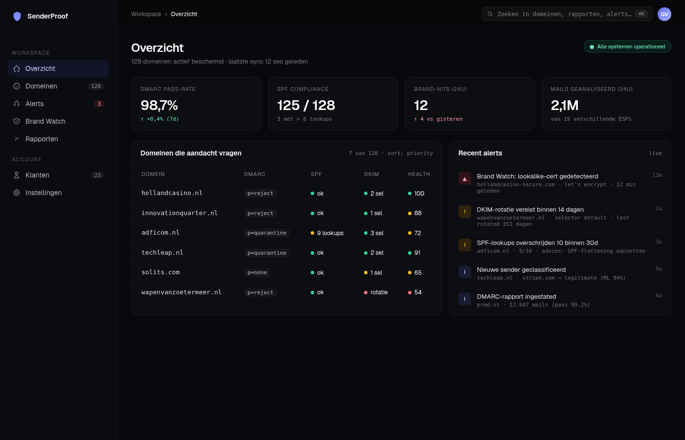The width and height of the screenshot is (685, 440).
Task: Click '7 van 128' count text
Action: [x=363, y=153]
